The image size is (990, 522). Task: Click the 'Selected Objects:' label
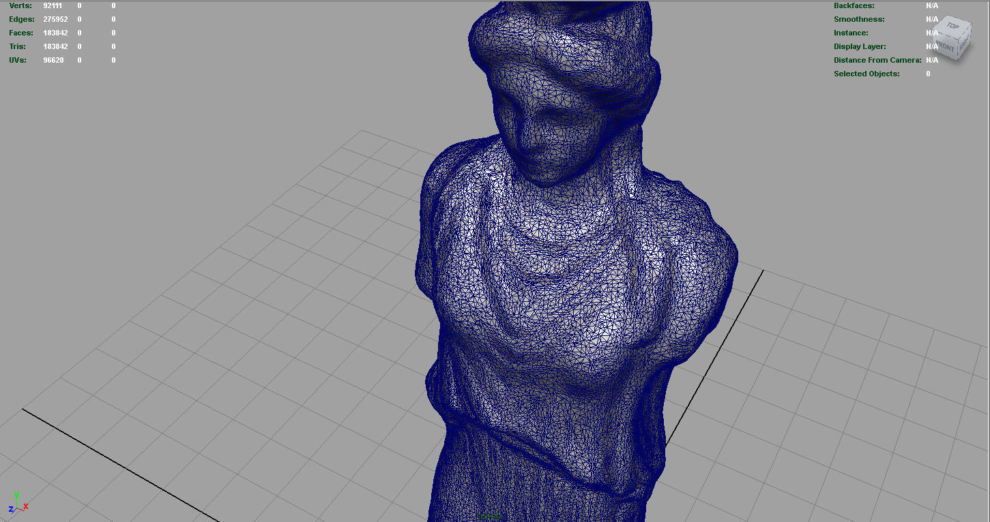tap(867, 74)
